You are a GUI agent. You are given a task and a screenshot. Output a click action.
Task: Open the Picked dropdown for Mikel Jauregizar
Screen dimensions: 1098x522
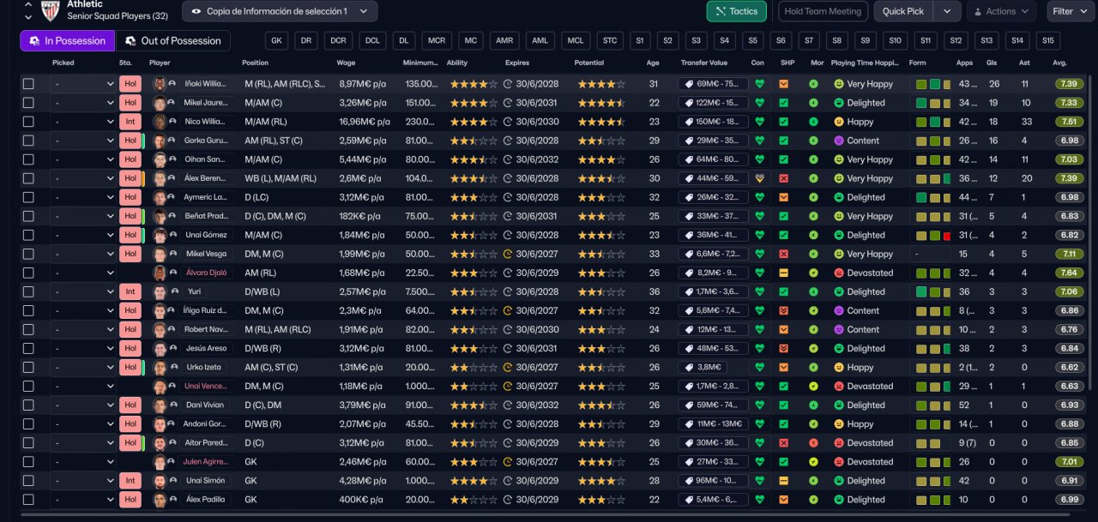point(83,103)
